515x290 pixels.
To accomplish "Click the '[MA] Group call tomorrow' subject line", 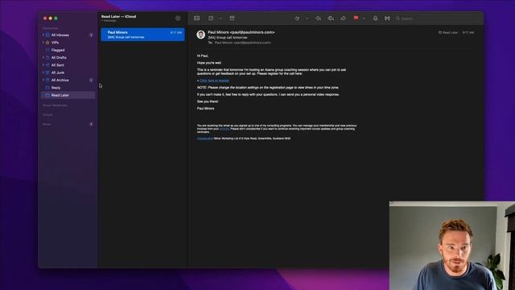I will coord(228,38).
